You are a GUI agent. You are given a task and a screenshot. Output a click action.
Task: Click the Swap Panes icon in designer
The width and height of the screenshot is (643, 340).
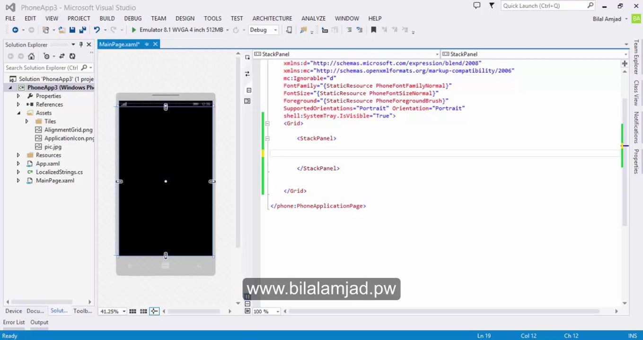(247, 74)
